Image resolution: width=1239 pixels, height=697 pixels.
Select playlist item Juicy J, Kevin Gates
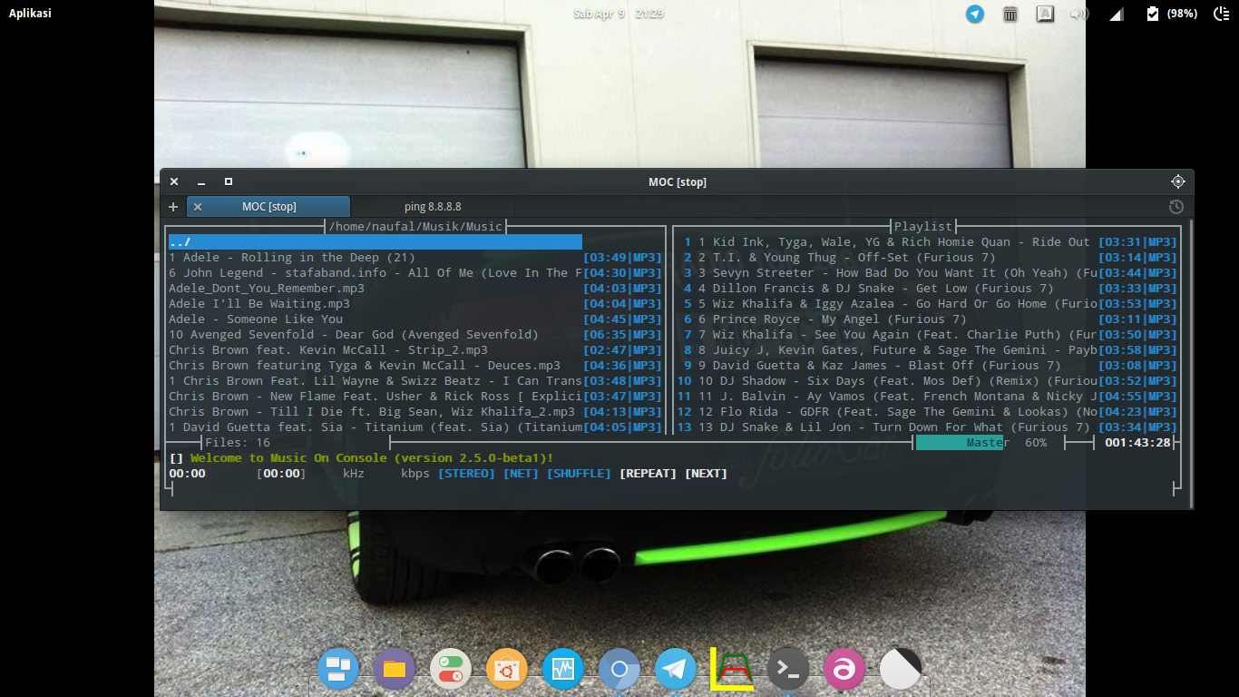(926, 350)
